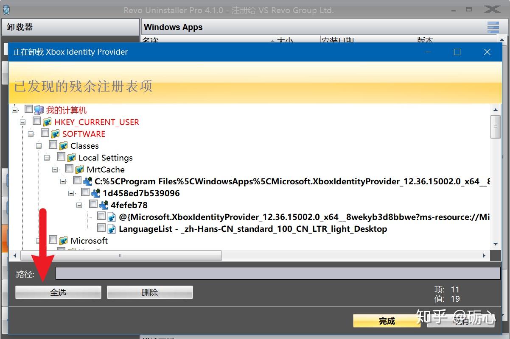510x339 pixels.
Task: Click the computer icon beside 我的计算机
Action: pyautogui.click(x=39, y=110)
